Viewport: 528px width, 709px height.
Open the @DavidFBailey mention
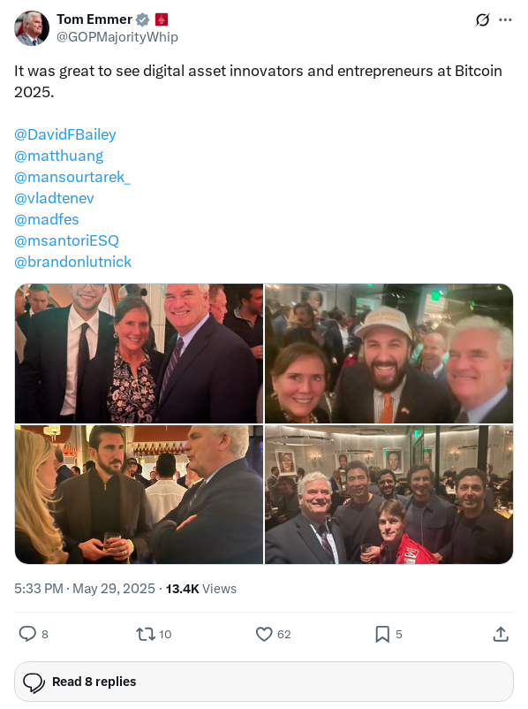(65, 134)
